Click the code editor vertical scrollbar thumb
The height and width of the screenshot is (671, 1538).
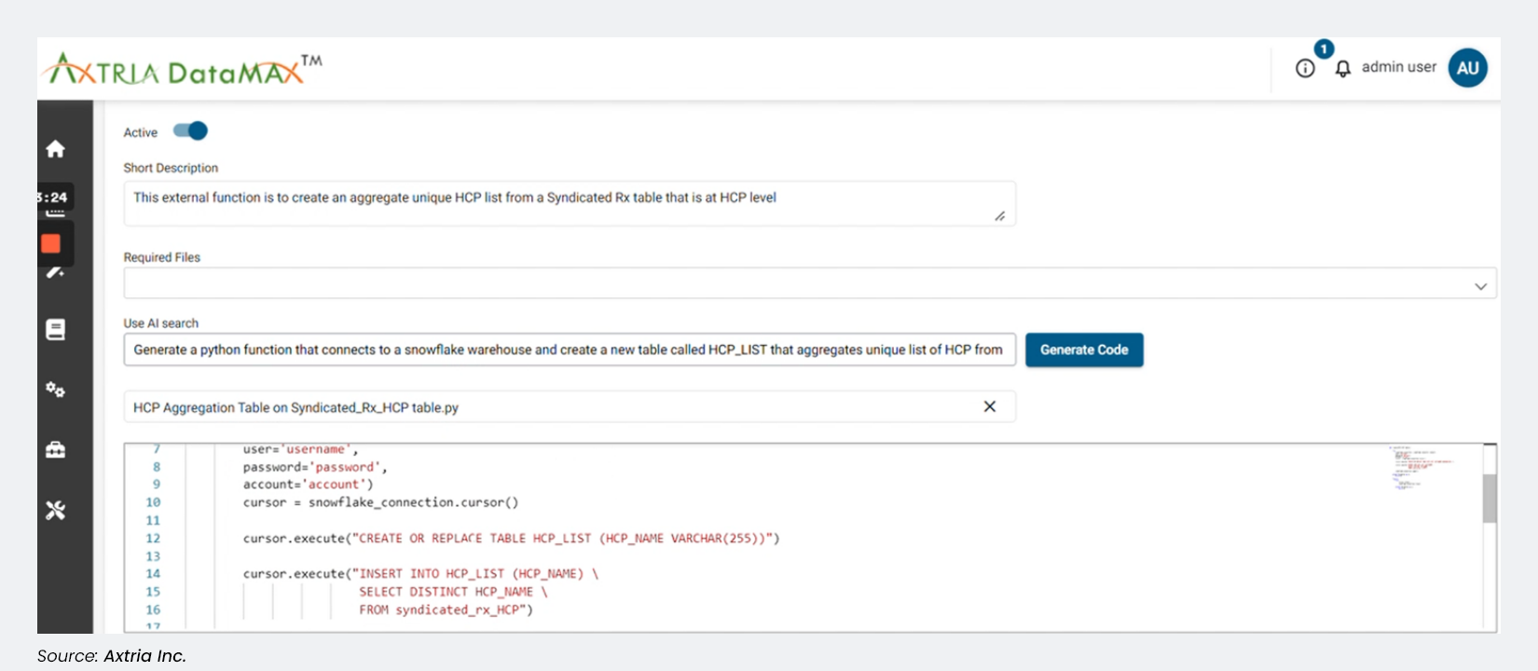click(x=1490, y=498)
